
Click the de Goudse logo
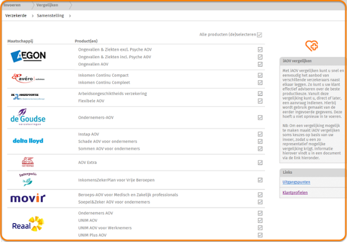[x=28, y=118]
